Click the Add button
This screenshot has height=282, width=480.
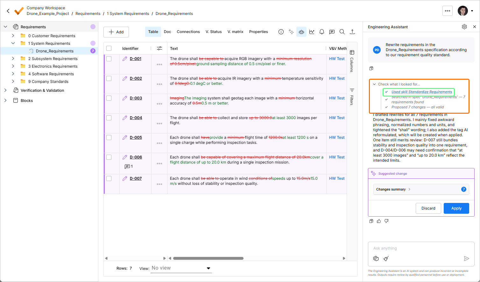(x=116, y=32)
